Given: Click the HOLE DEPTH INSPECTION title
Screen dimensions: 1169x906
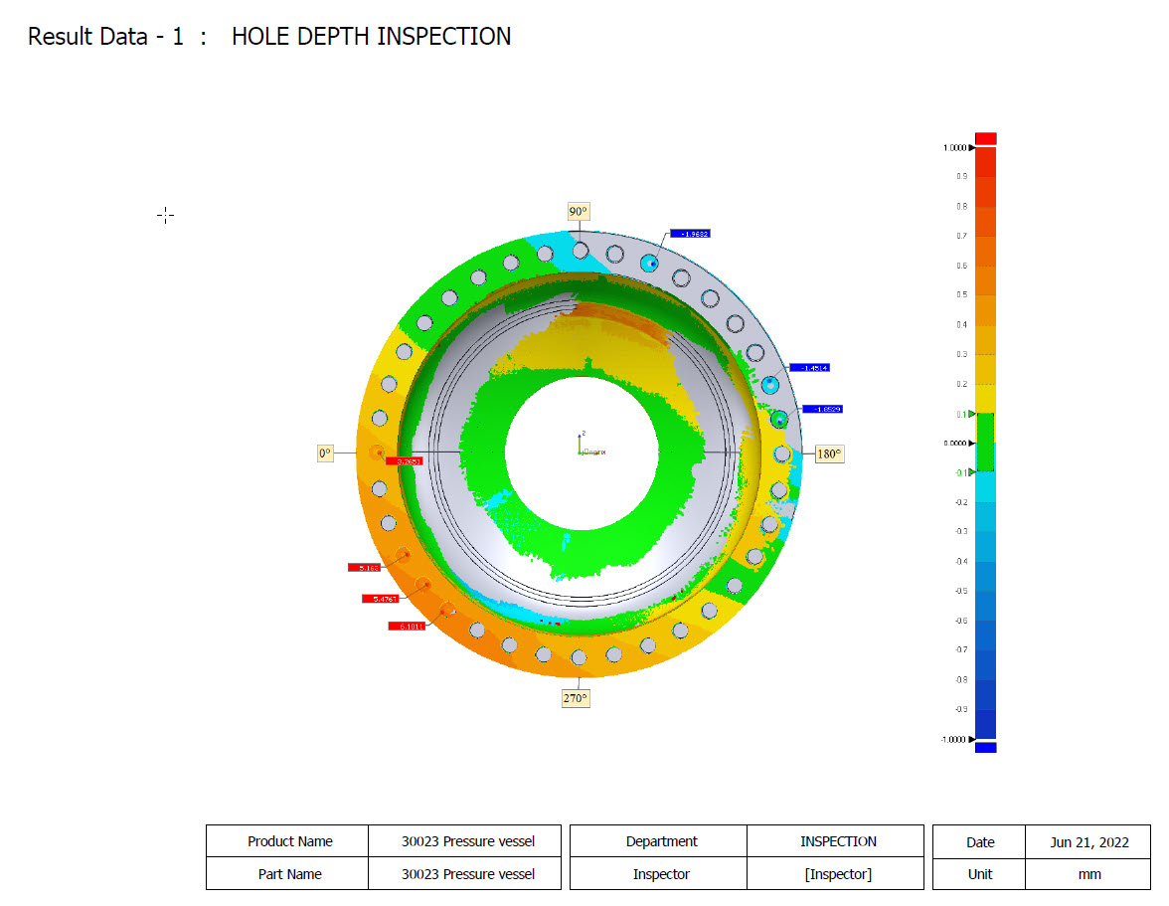Looking at the screenshot, I should click(372, 37).
